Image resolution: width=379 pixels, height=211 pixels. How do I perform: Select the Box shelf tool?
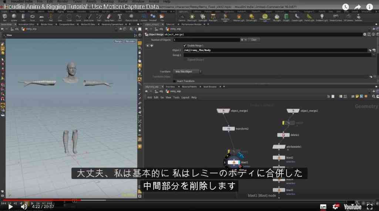point(4,17)
